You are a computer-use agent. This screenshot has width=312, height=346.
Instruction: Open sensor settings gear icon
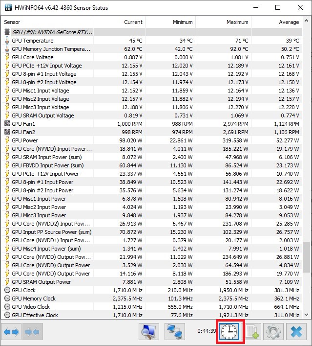pyautogui.click(x=273, y=332)
